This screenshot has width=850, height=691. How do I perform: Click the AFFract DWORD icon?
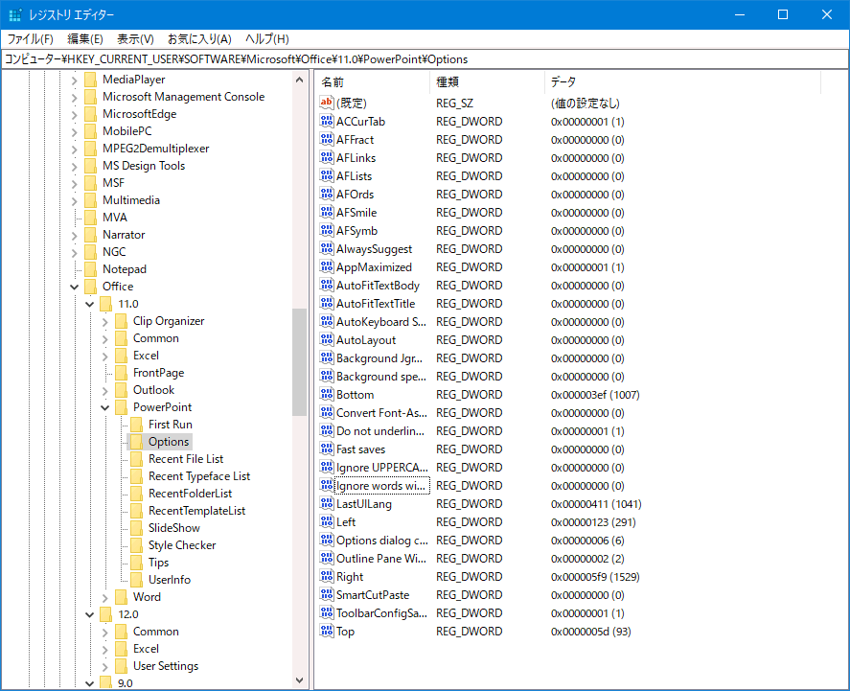click(327, 140)
